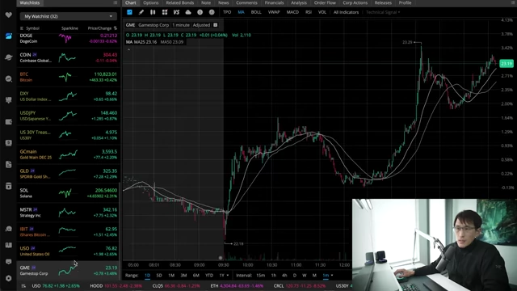Open the stock screener search sidebar icon
Screen dimensions: 517x291
(x=9, y=79)
